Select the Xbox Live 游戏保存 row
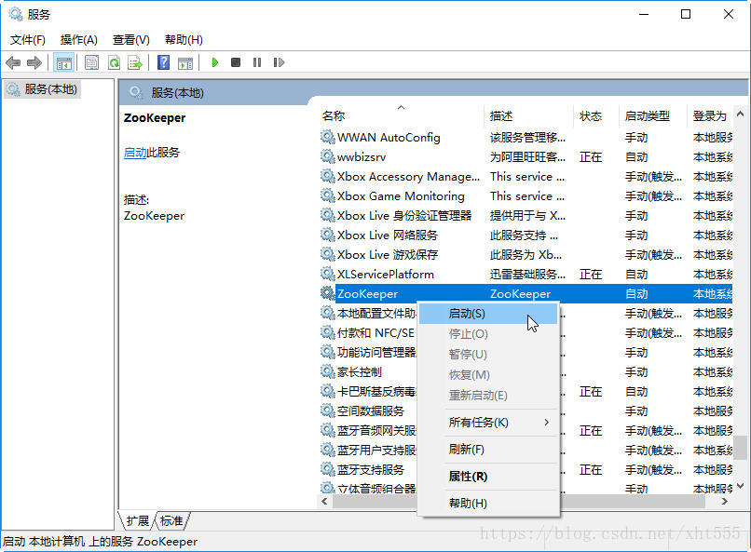The image size is (751, 552). (x=526, y=255)
